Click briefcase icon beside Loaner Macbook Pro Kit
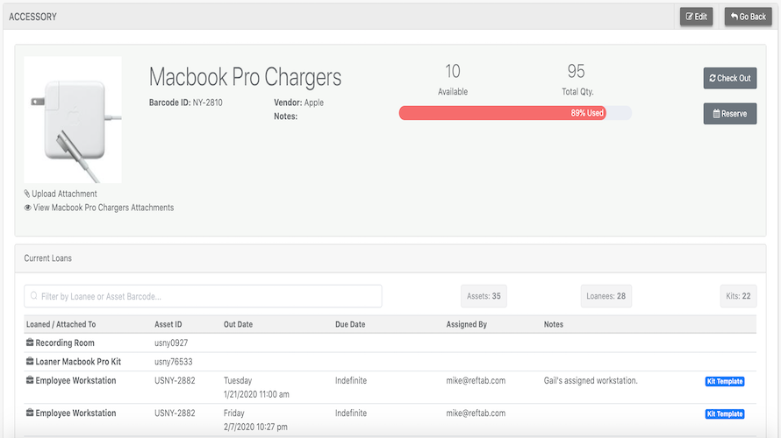Image resolution: width=781 pixels, height=438 pixels. pos(30,361)
